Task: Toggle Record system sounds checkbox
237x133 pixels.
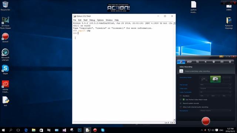Action: pyautogui.click(x=181, y=103)
